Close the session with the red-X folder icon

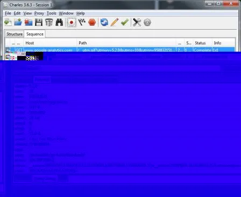(29, 22)
